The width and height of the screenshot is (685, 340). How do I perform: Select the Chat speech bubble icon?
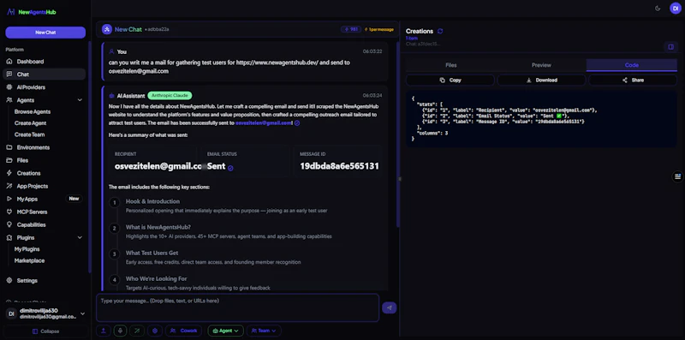(9, 75)
